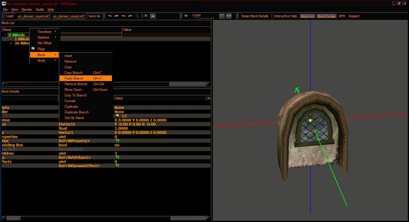409x222 pixels.
Task: Toggle the animation Loop icon
Action: coord(222,16)
